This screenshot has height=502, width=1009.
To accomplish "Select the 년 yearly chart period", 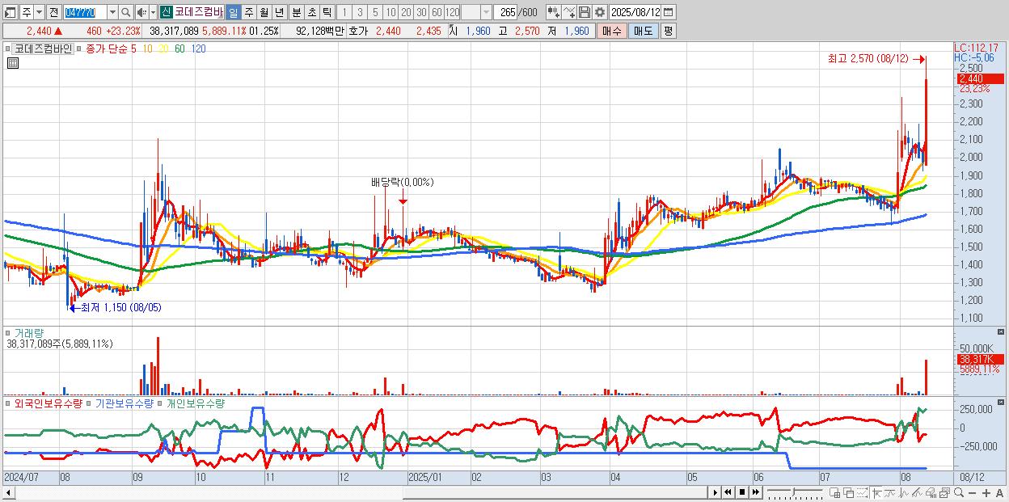I will 279,12.
